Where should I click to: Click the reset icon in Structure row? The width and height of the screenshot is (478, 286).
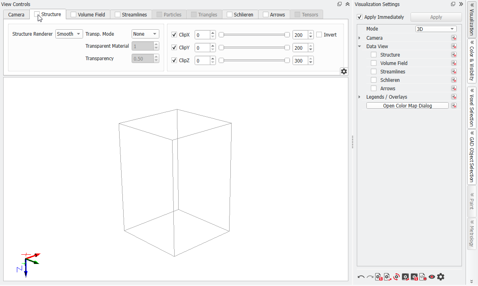tap(454, 55)
